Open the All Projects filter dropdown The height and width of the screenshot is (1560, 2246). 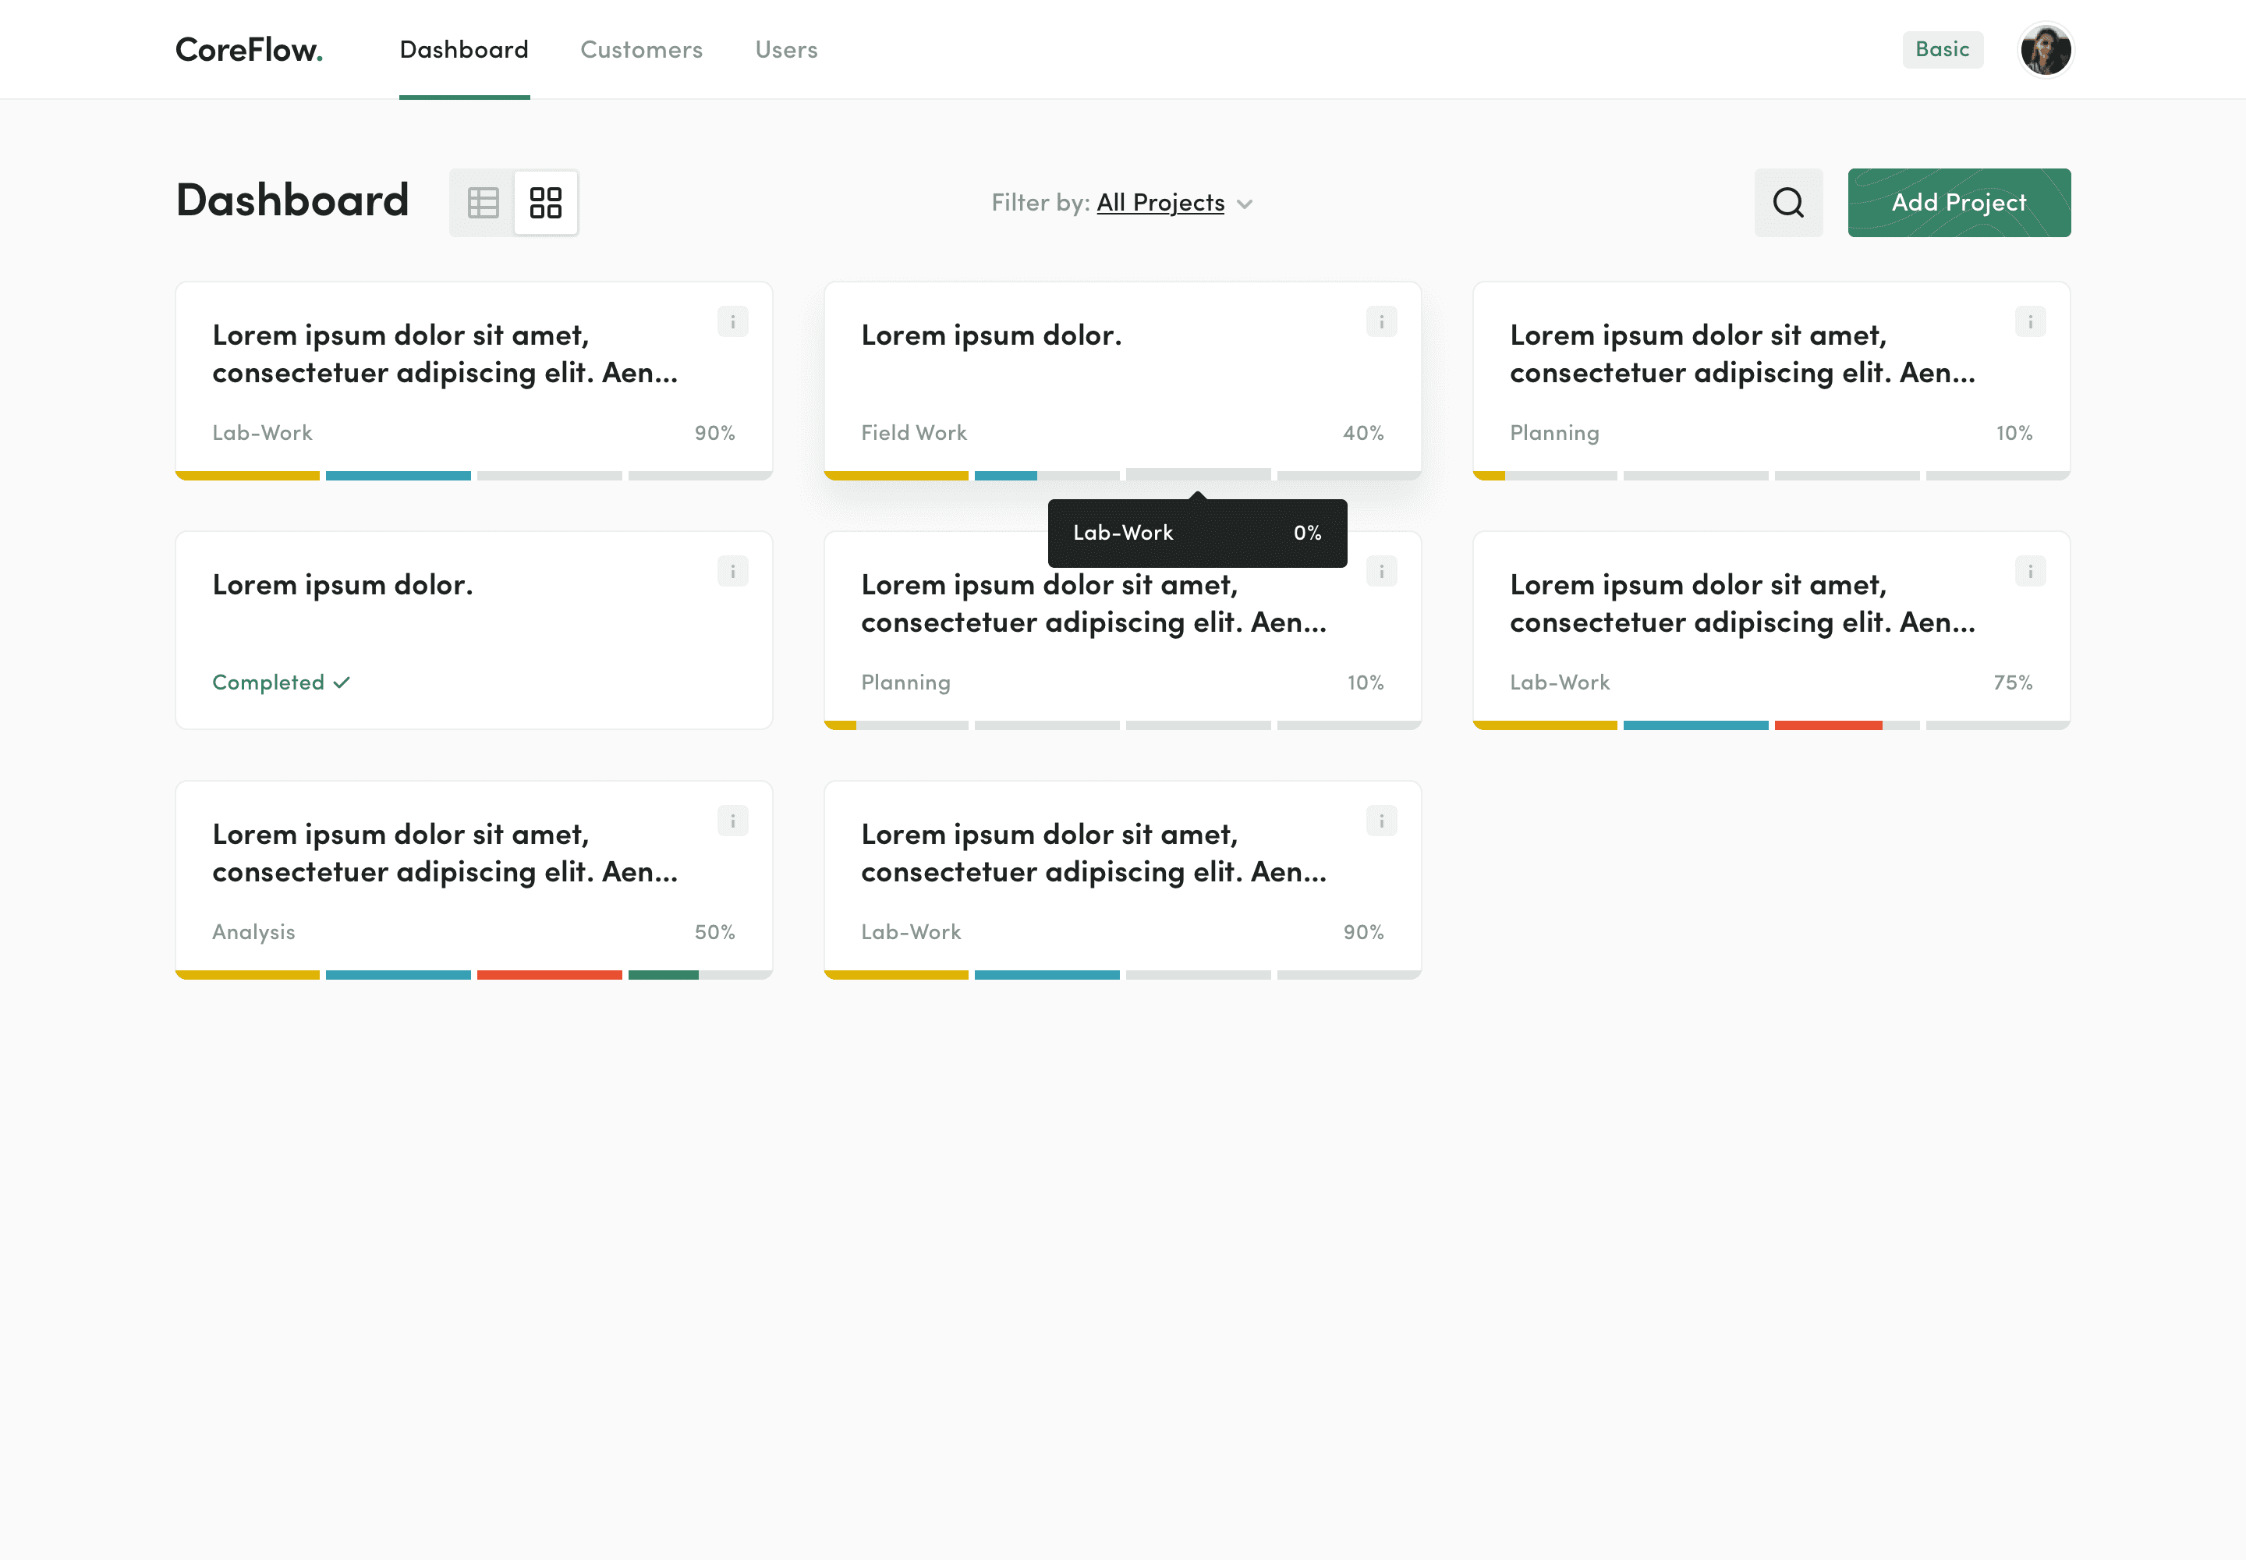(x=1160, y=202)
